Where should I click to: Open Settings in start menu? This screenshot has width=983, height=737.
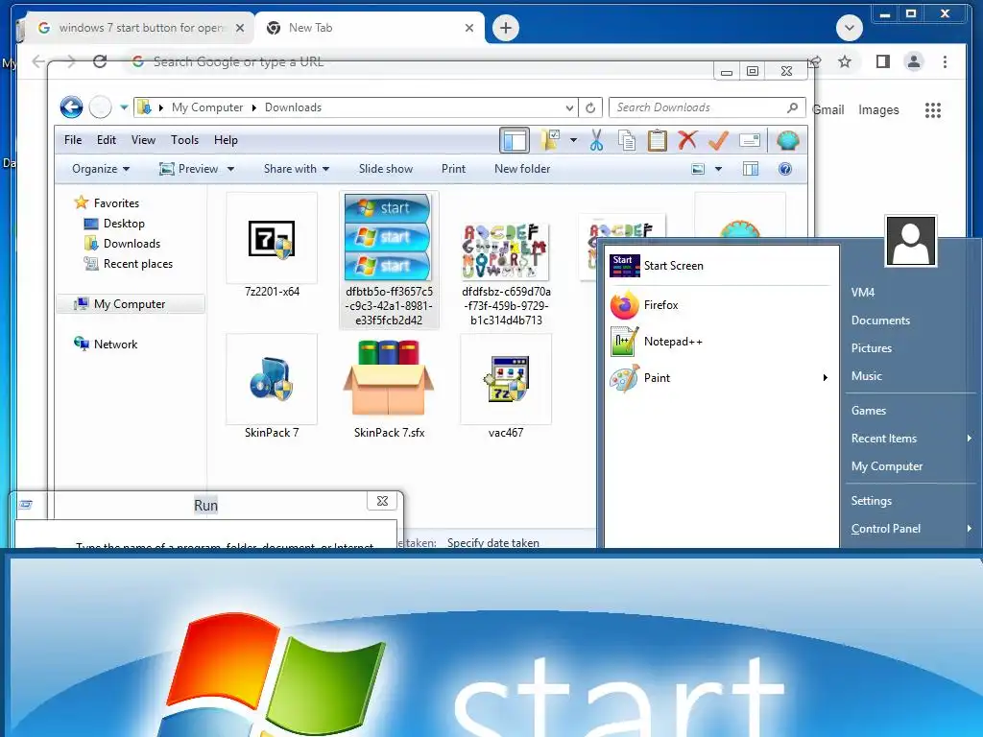872,501
